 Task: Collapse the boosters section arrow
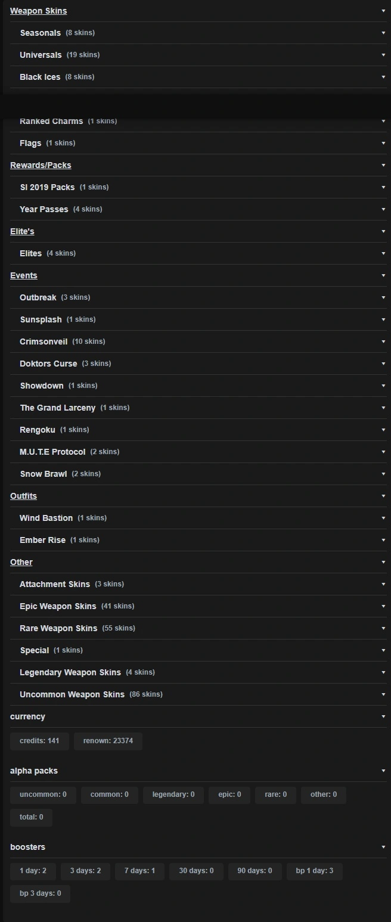pos(383,847)
